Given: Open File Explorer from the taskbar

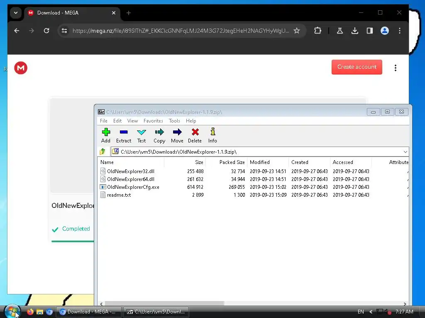Looking at the screenshot, I should pos(40,312).
